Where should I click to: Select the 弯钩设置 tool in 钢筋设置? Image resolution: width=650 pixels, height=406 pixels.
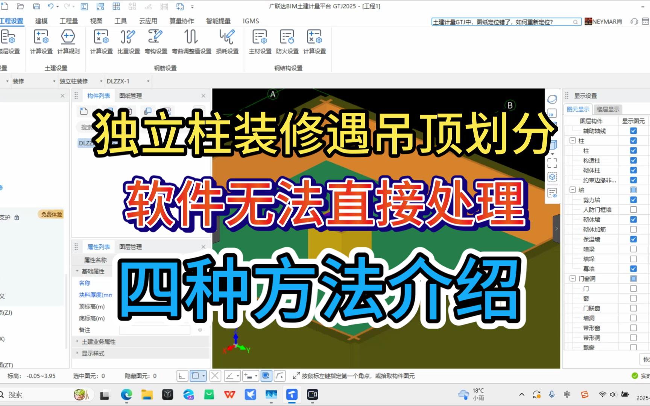tap(155, 41)
